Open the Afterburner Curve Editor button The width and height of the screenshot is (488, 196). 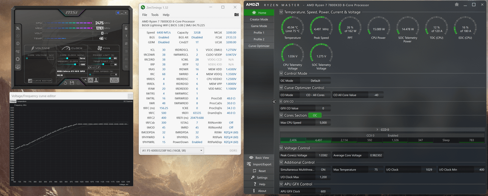click(x=40, y=80)
